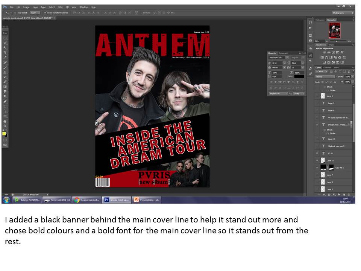Viewport: 361px width, 271px height.
Task: Open the Sharp anti-aliasing dropdown
Action: coord(299,94)
